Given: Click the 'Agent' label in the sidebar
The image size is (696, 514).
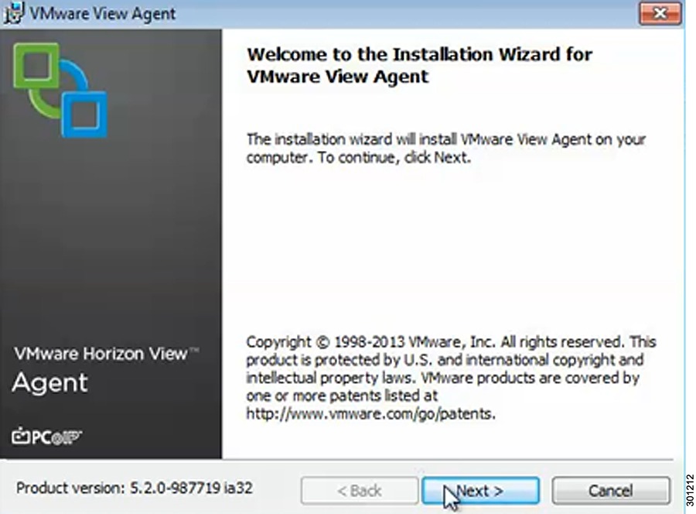Looking at the screenshot, I should pyautogui.click(x=49, y=382).
